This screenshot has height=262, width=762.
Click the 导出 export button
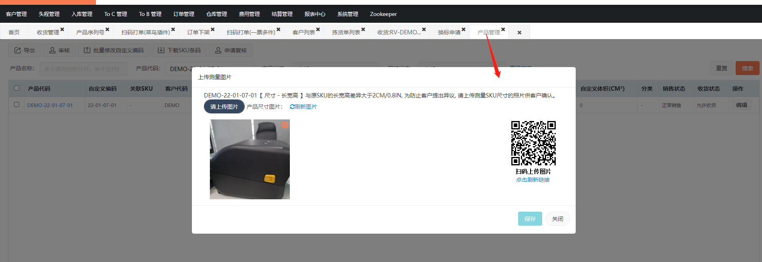click(x=25, y=50)
